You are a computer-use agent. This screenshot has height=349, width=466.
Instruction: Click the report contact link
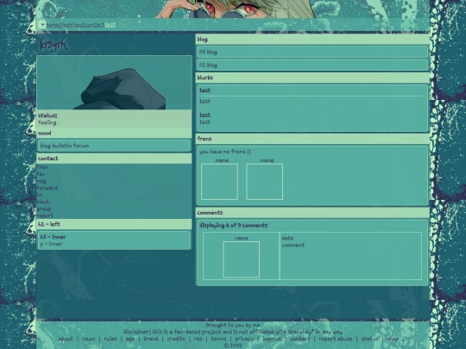(x=45, y=215)
